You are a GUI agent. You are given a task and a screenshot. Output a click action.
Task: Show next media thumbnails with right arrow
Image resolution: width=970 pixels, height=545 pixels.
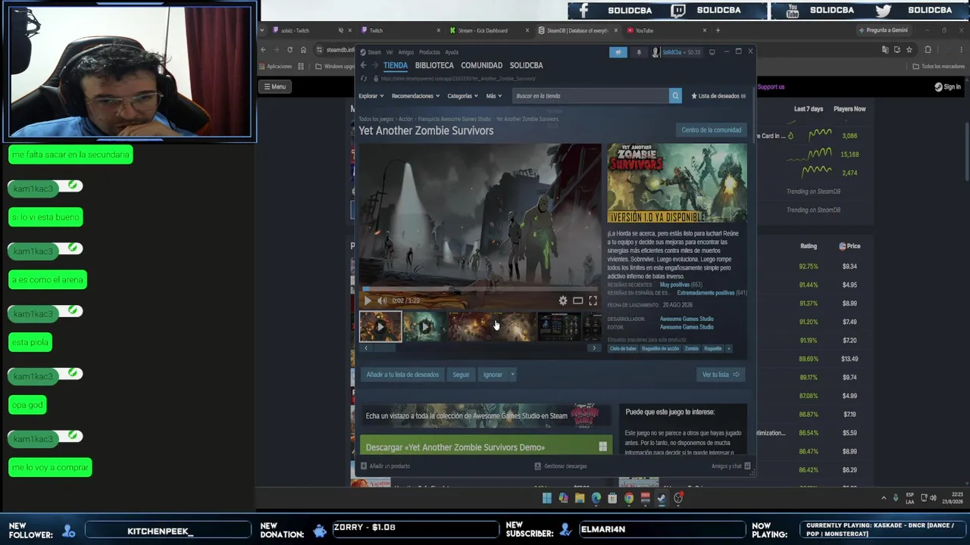pyautogui.click(x=594, y=348)
